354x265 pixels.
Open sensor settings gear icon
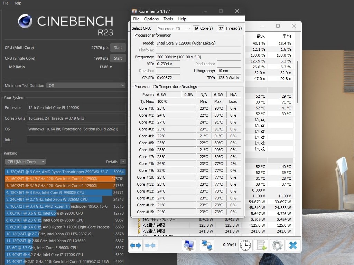[277, 245]
